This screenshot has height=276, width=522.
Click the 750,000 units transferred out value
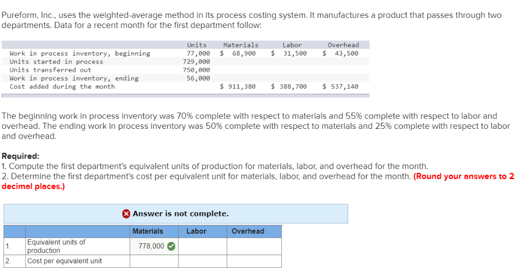(x=196, y=70)
